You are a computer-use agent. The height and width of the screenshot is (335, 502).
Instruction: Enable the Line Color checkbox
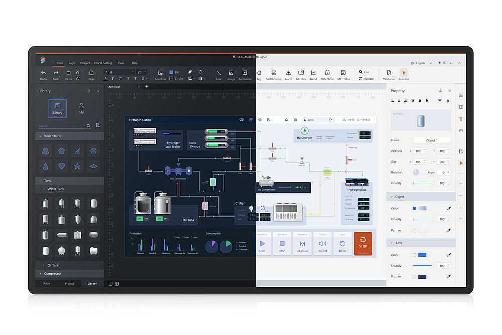click(414, 255)
